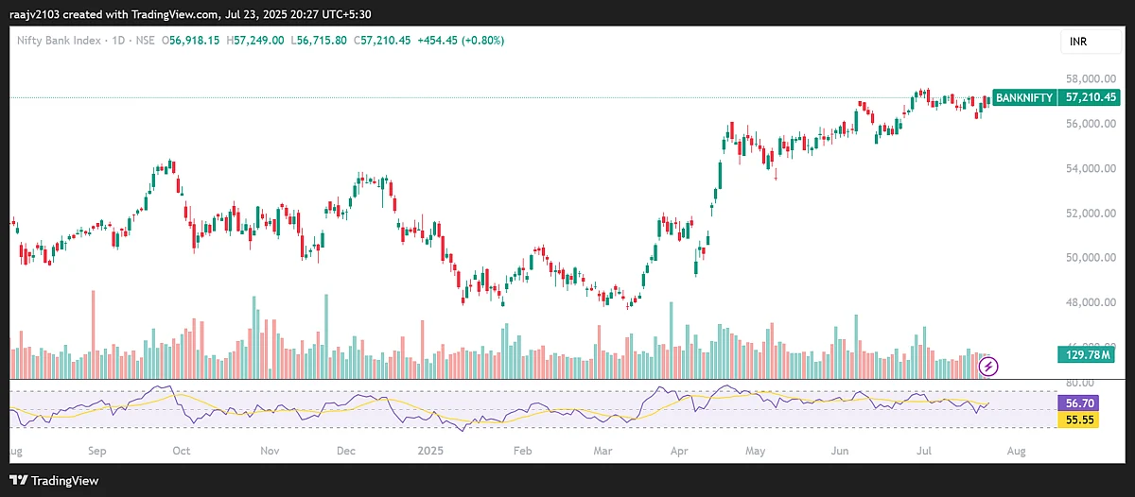Click the low value L56,715.80
The height and width of the screenshot is (497, 1135).
(x=320, y=41)
